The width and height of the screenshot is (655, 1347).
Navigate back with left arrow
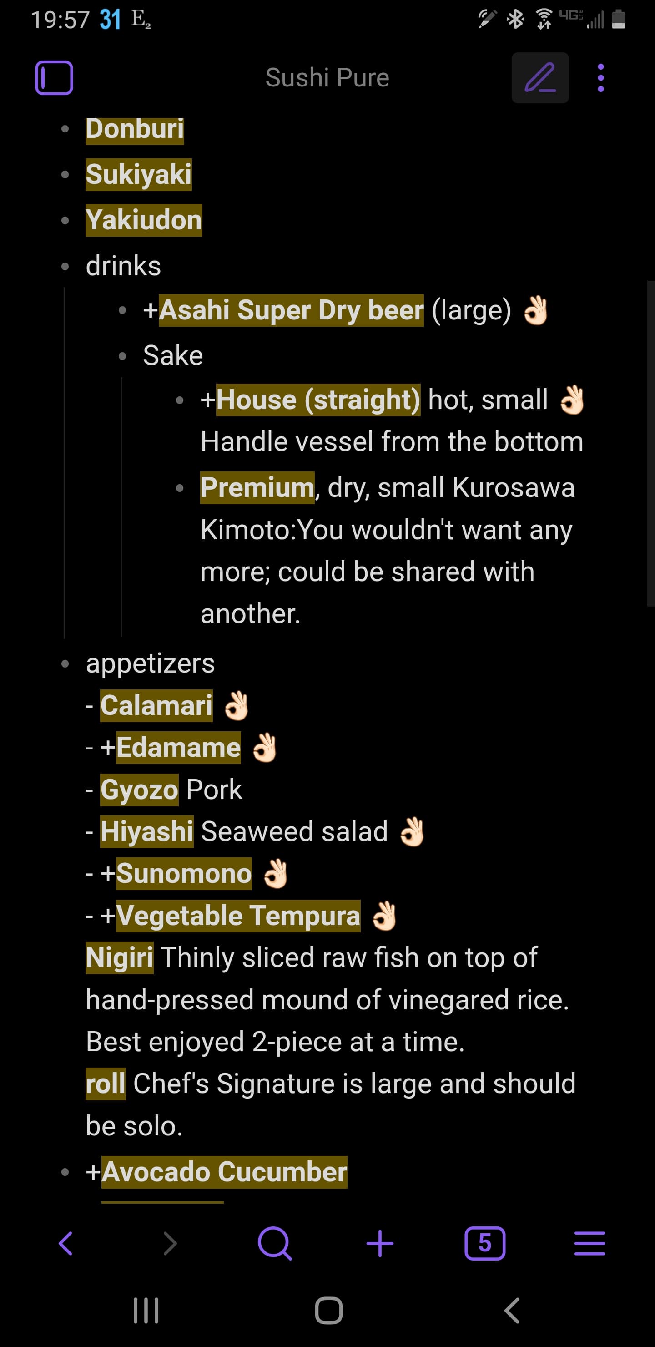pyautogui.click(x=66, y=1242)
